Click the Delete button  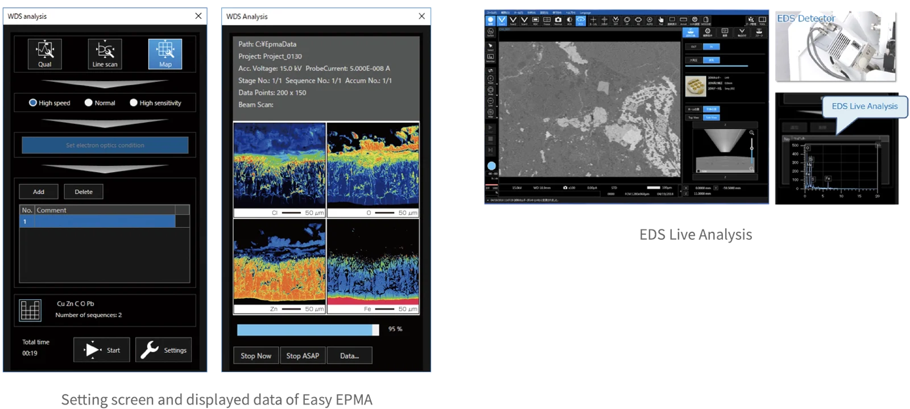coord(84,191)
